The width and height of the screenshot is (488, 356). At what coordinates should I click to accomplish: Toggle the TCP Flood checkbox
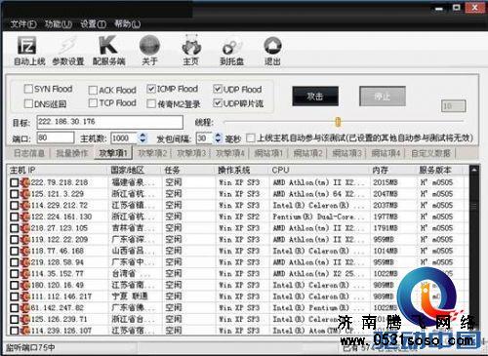pyautogui.click(x=93, y=102)
